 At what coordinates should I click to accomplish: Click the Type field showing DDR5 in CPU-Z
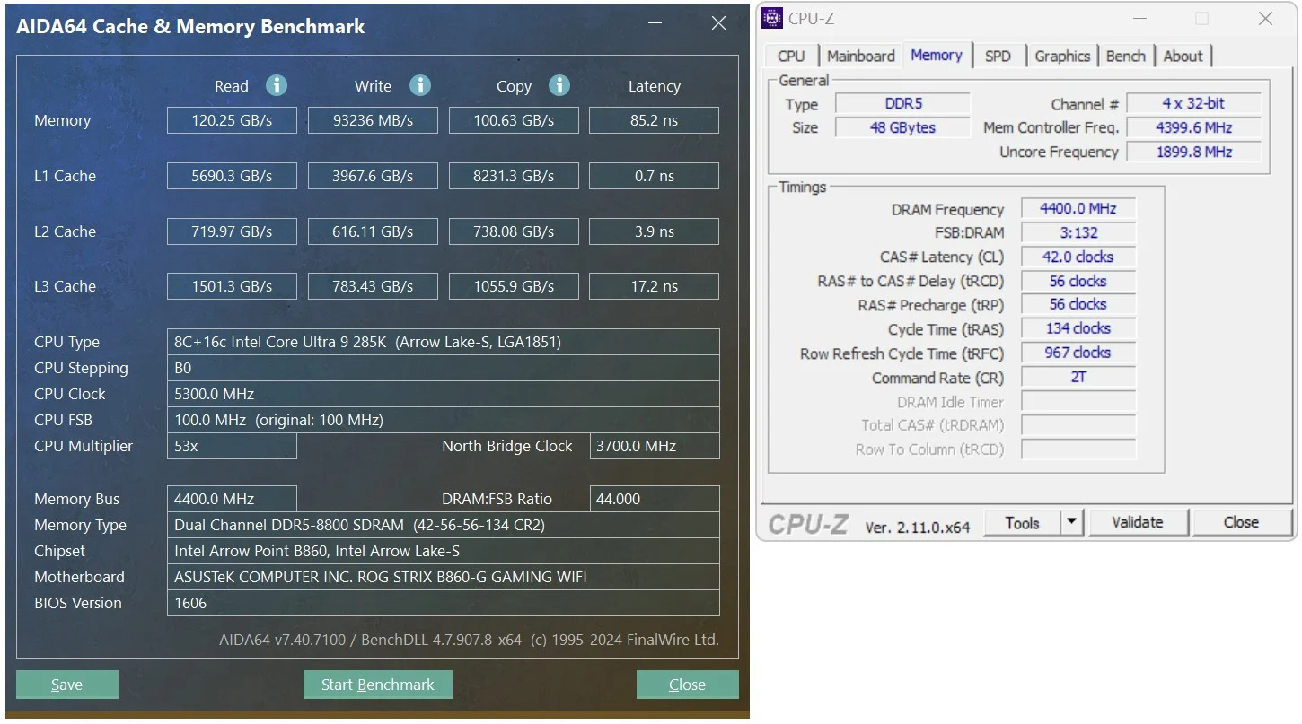902,103
